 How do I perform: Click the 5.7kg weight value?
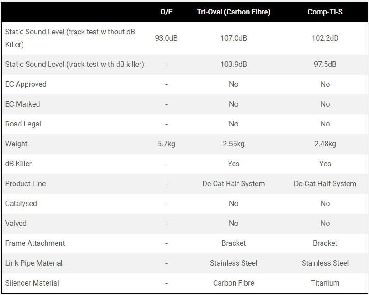[166, 144]
